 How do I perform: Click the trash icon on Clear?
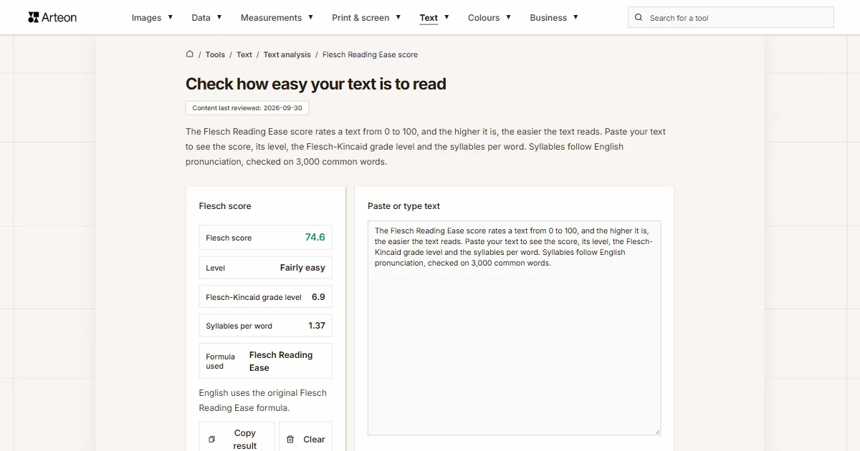point(290,440)
